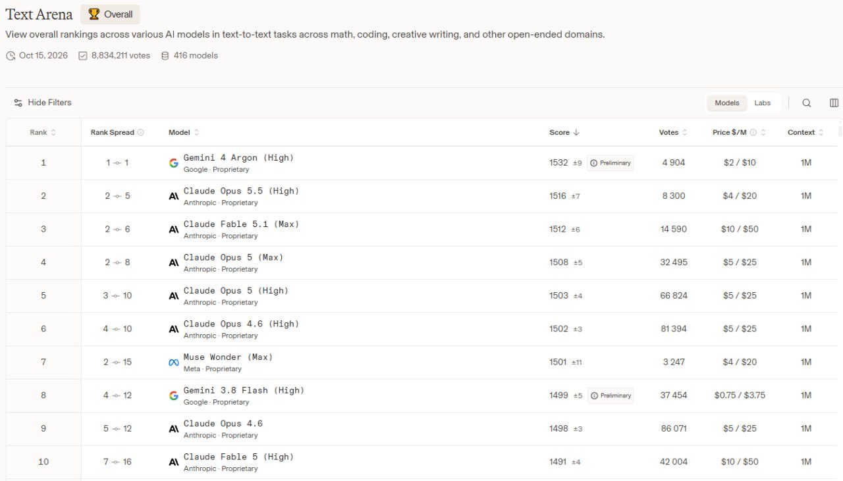The image size is (843, 481).
Task: Open the Gemini 3.8 Flash (High) model
Action: coord(244,390)
